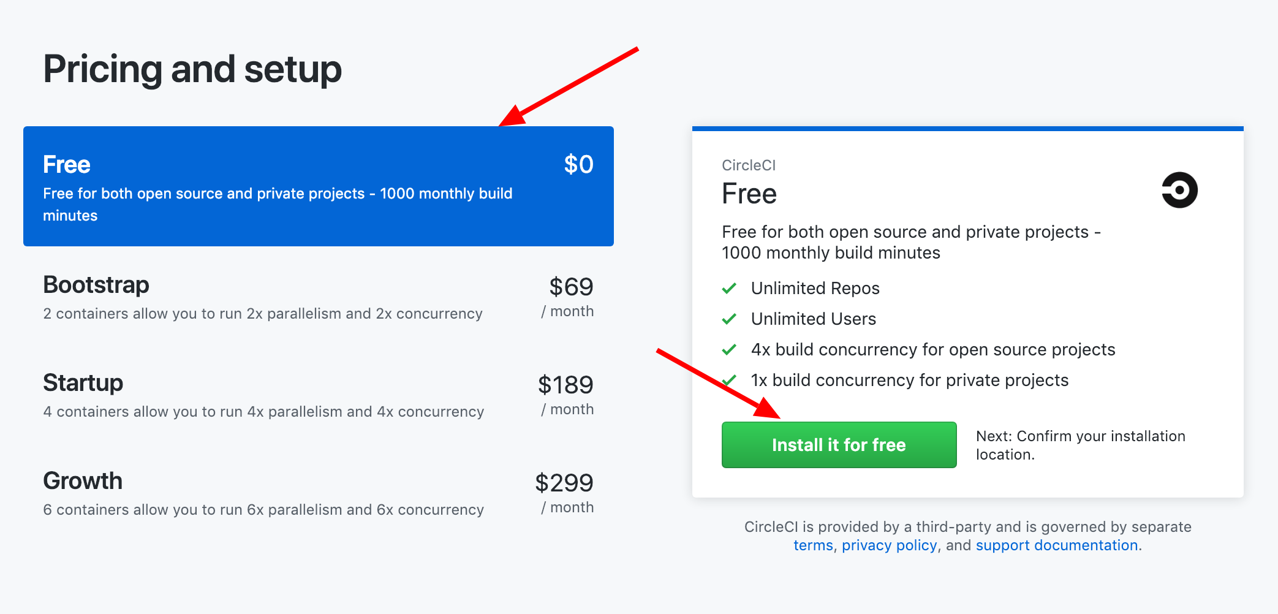
Task: Click the 1x build concurrency checkmark
Action: point(729,380)
